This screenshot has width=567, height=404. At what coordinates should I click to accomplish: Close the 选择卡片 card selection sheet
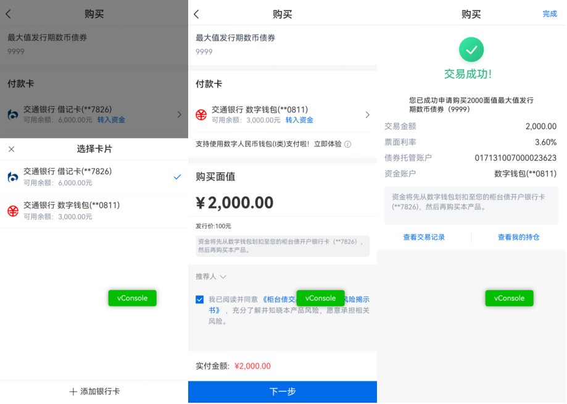(x=12, y=149)
